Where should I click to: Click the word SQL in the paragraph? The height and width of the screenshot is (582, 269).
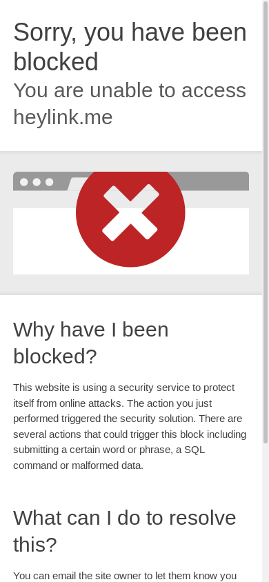195,450
